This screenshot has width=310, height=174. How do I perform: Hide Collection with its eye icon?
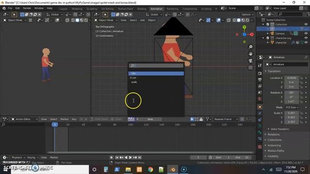tap(306, 25)
